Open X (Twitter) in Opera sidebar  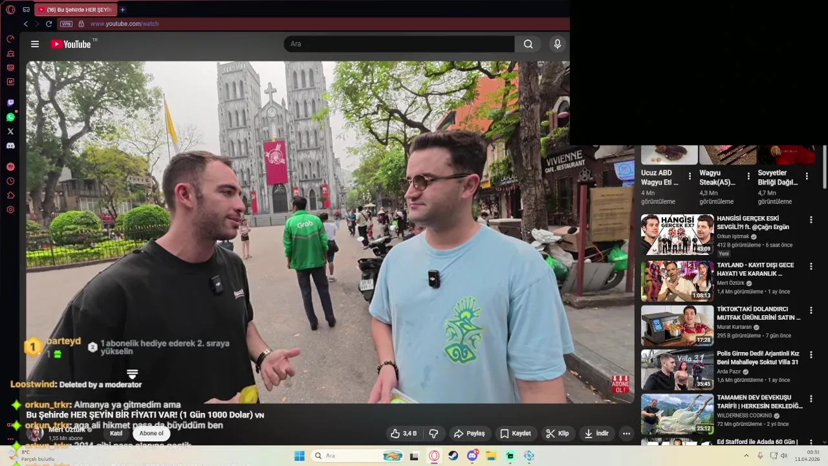(10, 131)
